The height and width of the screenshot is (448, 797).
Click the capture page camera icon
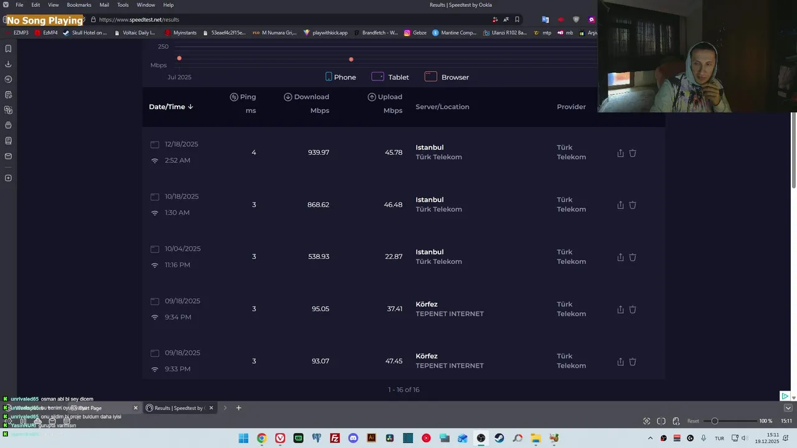pos(646,421)
